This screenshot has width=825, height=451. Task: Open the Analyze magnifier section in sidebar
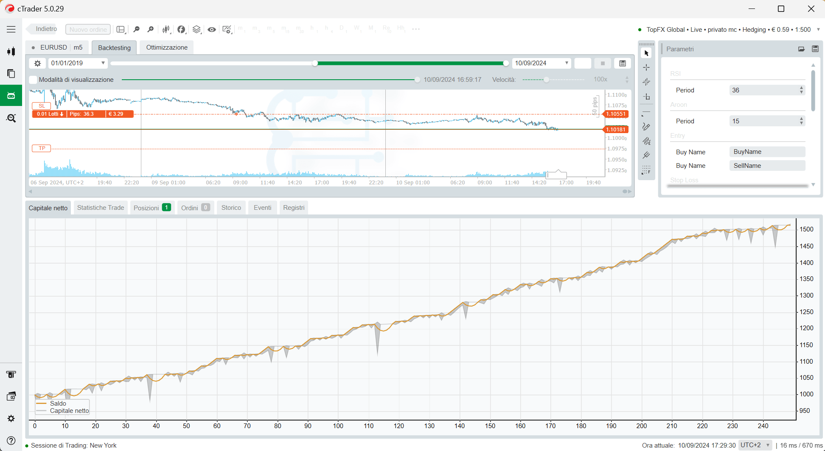click(x=11, y=118)
